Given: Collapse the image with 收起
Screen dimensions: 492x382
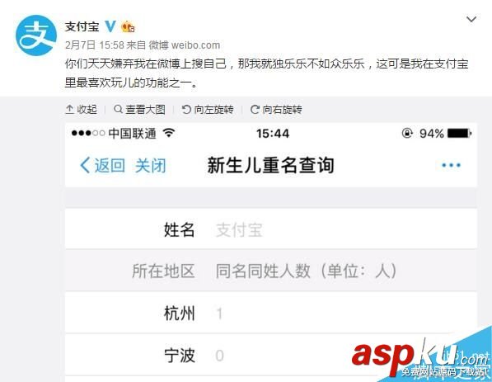Looking at the screenshot, I should pyautogui.click(x=81, y=110).
